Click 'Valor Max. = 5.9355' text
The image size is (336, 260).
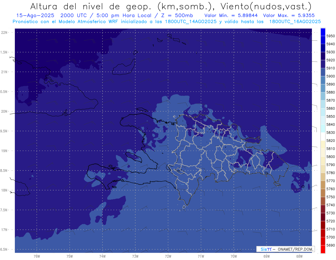[289, 15]
